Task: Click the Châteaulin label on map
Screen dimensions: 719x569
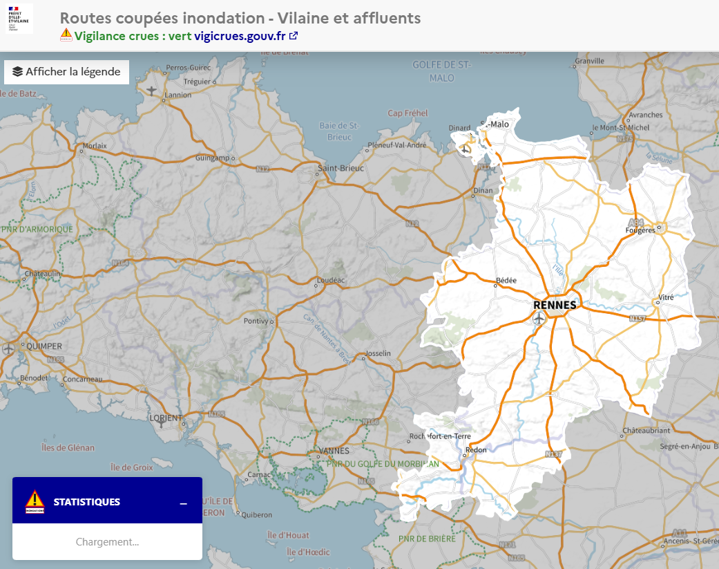Action: 42,274
